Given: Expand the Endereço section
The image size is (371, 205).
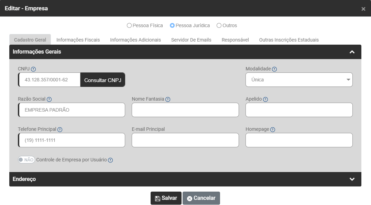Looking at the screenshot, I should tap(352, 179).
